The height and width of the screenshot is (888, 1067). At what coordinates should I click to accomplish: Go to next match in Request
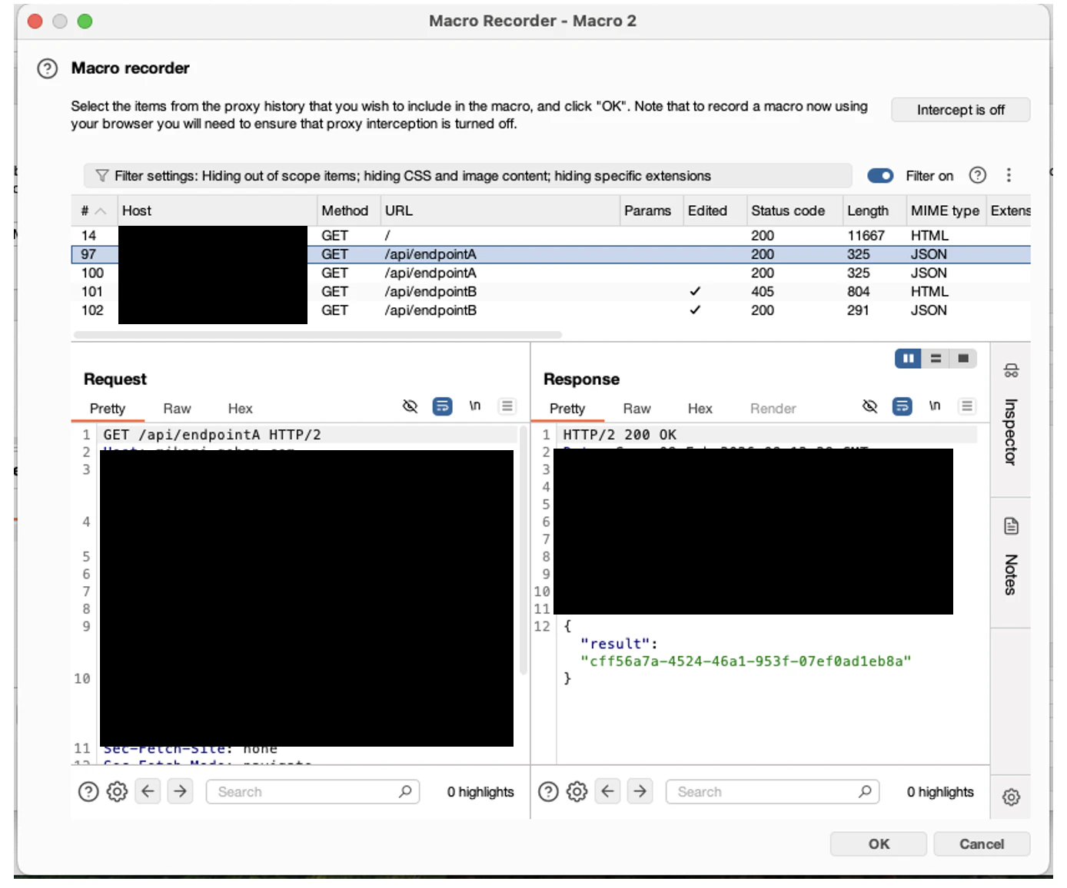point(180,790)
